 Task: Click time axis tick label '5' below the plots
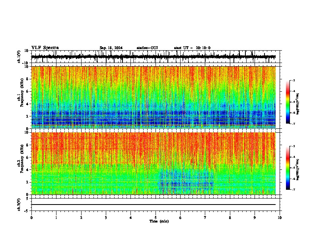pyautogui.click(x=156, y=218)
